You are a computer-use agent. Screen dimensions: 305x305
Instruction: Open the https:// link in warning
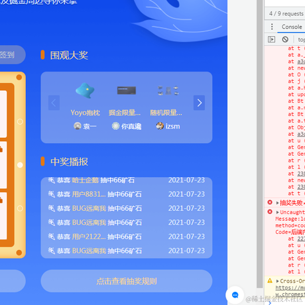[290, 288]
